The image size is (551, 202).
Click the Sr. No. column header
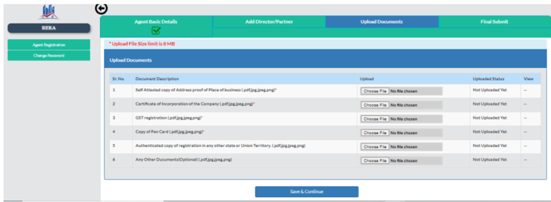point(119,78)
